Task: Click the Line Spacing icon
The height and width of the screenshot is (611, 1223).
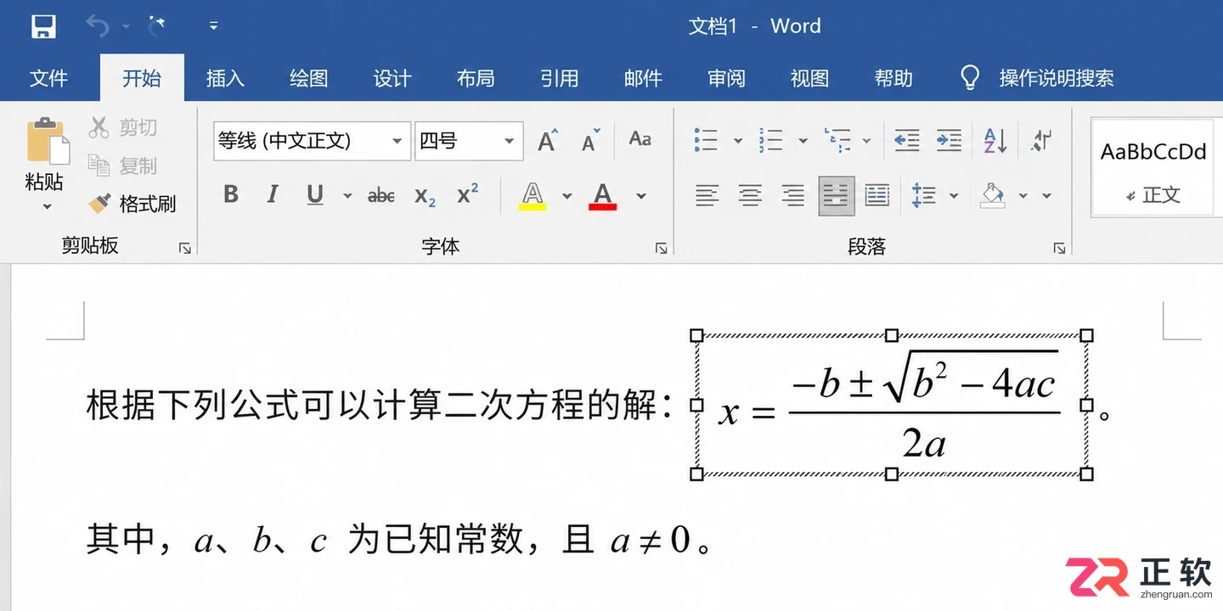Action: click(923, 196)
